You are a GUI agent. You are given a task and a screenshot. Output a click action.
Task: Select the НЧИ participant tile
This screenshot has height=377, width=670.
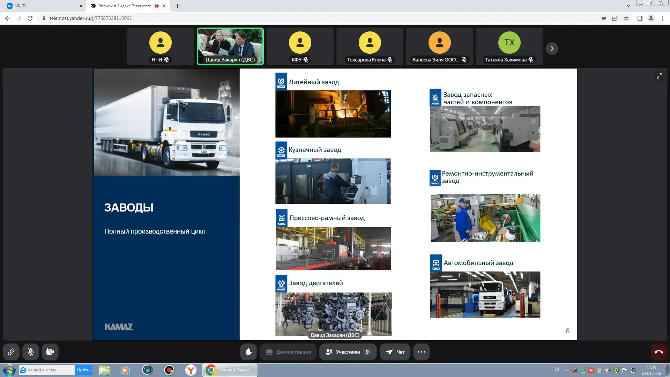[161, 46]
